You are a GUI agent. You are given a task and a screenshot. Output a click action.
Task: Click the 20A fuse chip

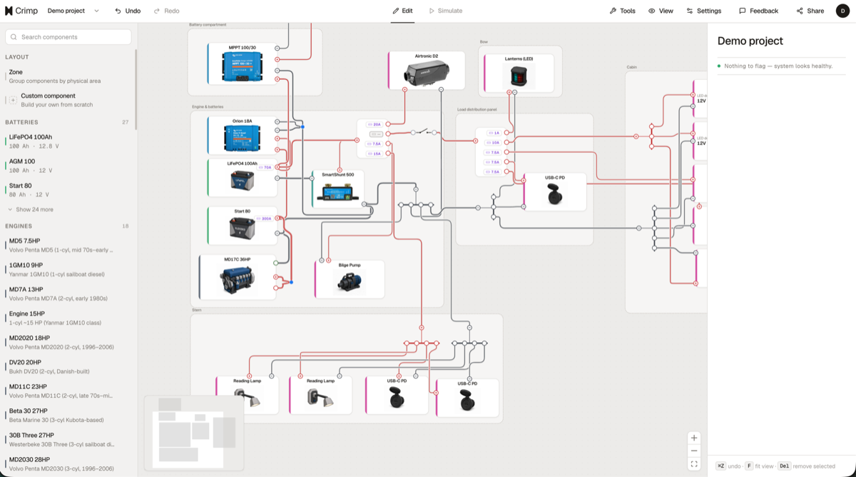374,124
